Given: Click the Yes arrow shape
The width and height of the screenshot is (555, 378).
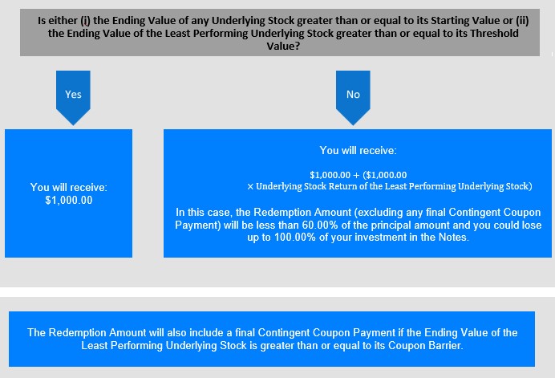Looking at the screenshot, I should [x=73, y=97].
